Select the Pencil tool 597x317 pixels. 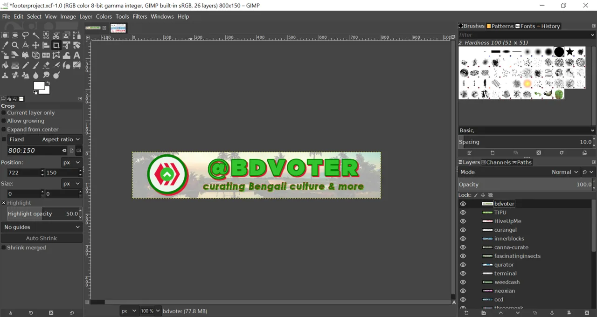(26, 65)
